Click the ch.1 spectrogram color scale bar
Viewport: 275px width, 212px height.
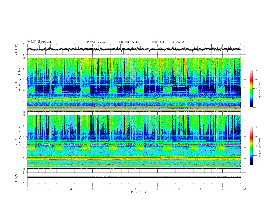pyautogui.click(x=251, y=88)
